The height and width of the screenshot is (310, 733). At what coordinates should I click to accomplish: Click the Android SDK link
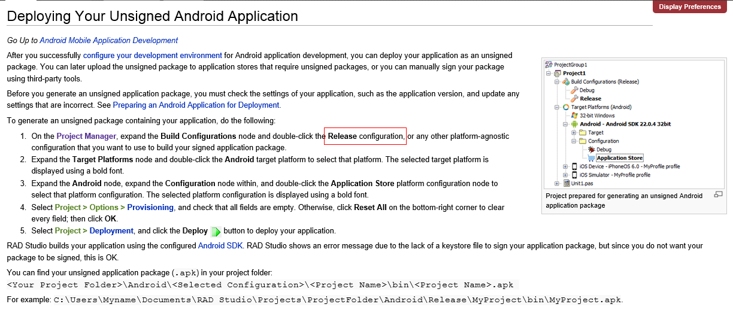pos(220,245)
